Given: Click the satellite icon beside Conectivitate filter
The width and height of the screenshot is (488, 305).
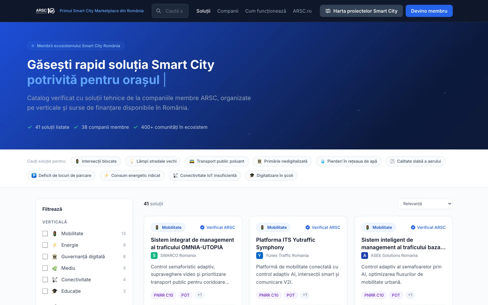Looking at the screenshot, I should click(x=55, y=280).
